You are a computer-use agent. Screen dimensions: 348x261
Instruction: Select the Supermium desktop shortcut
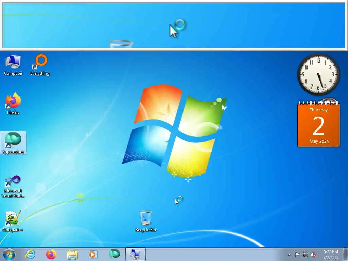point(13,143)
